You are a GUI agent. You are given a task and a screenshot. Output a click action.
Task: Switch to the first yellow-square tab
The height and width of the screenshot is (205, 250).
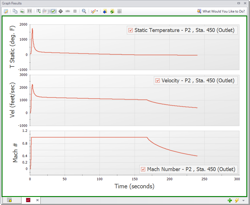click(x=9, y=200)
